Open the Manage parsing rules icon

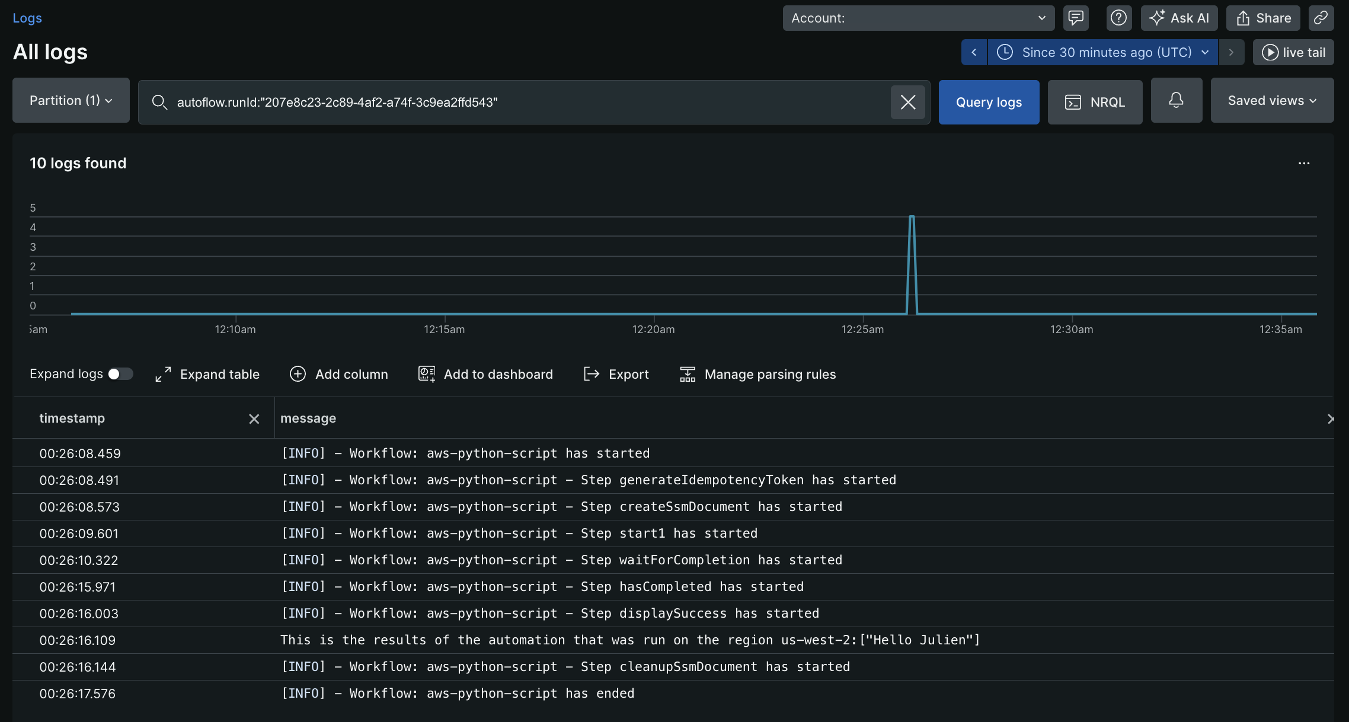(x=687, y=374)
